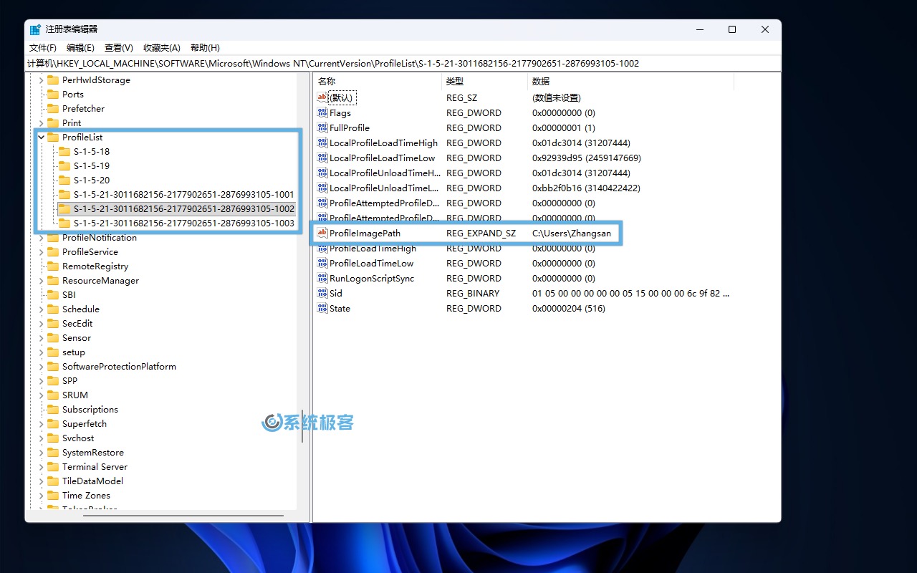Click the S-1-5-18 folder icon
The width and height of the screenshot is (917, 573).
64,151
